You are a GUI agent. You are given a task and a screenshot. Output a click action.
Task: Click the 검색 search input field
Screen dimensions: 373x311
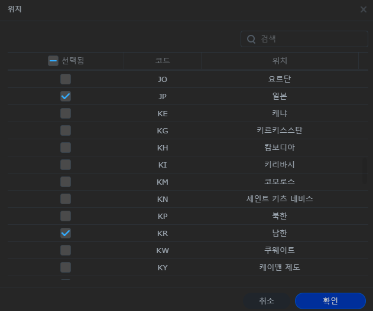click(310, 39)
